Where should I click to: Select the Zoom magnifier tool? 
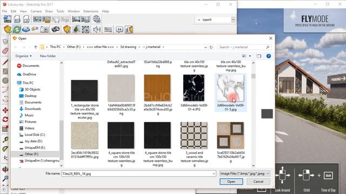(x=5, y=178)
